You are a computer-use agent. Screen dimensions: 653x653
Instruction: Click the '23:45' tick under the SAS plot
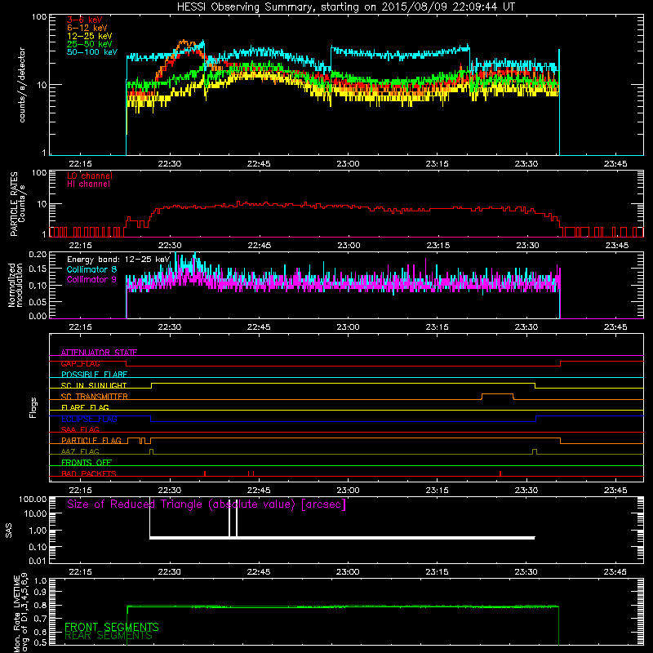615,572
